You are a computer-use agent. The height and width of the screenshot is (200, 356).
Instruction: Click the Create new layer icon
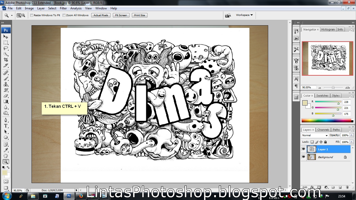click(340, 187)
